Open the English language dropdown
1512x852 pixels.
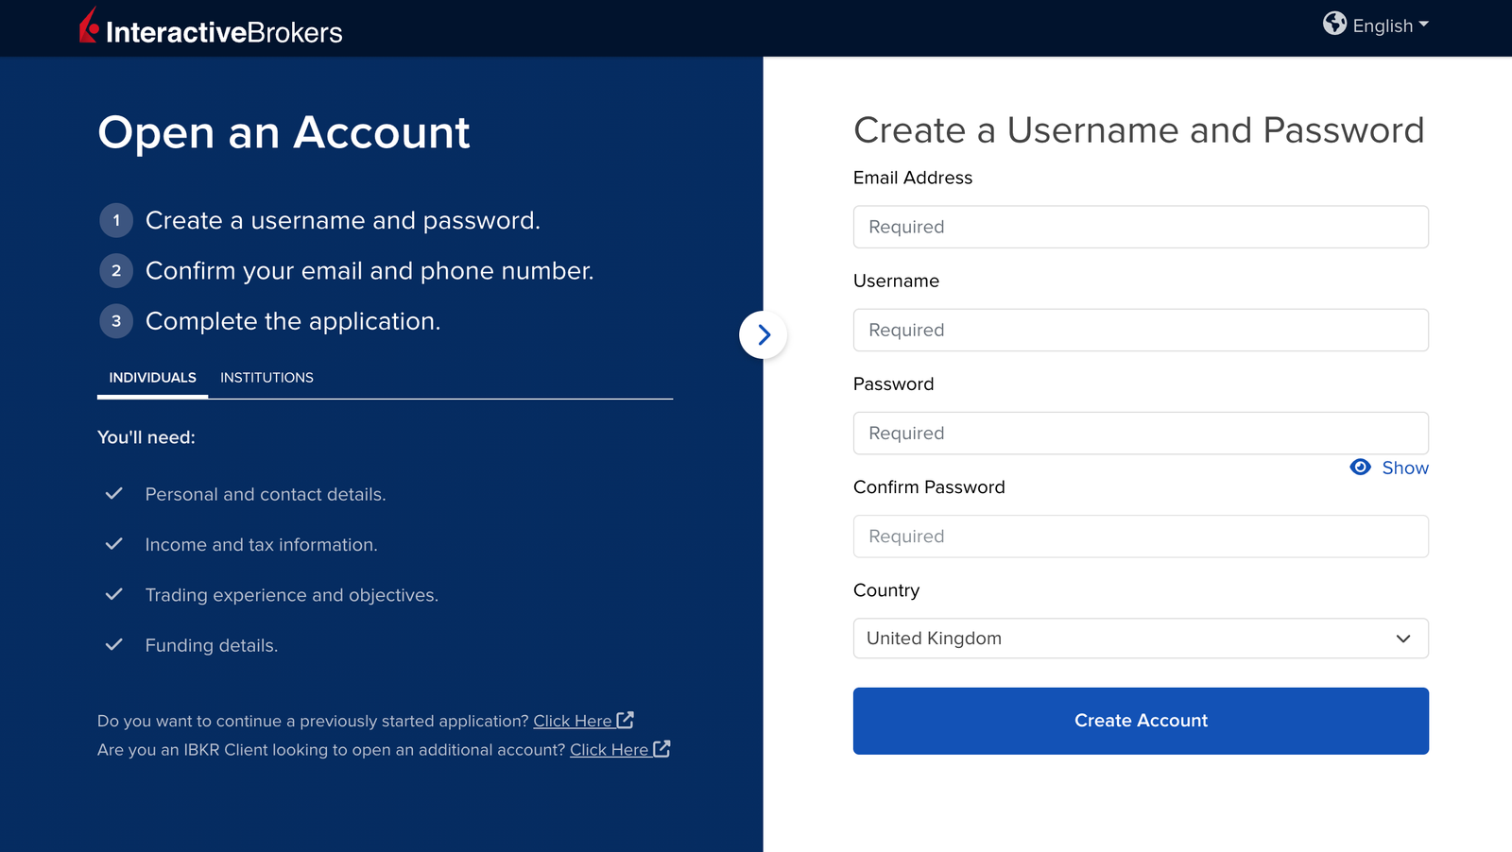pyautogui.click(x=1390, y=26)
